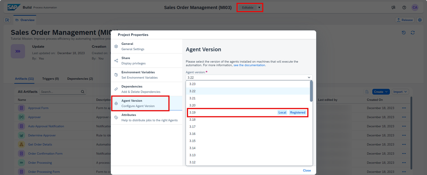Open more options for Approval Form row
The height and width of the screenshot is (175, 427).
(x=404, y=108)
